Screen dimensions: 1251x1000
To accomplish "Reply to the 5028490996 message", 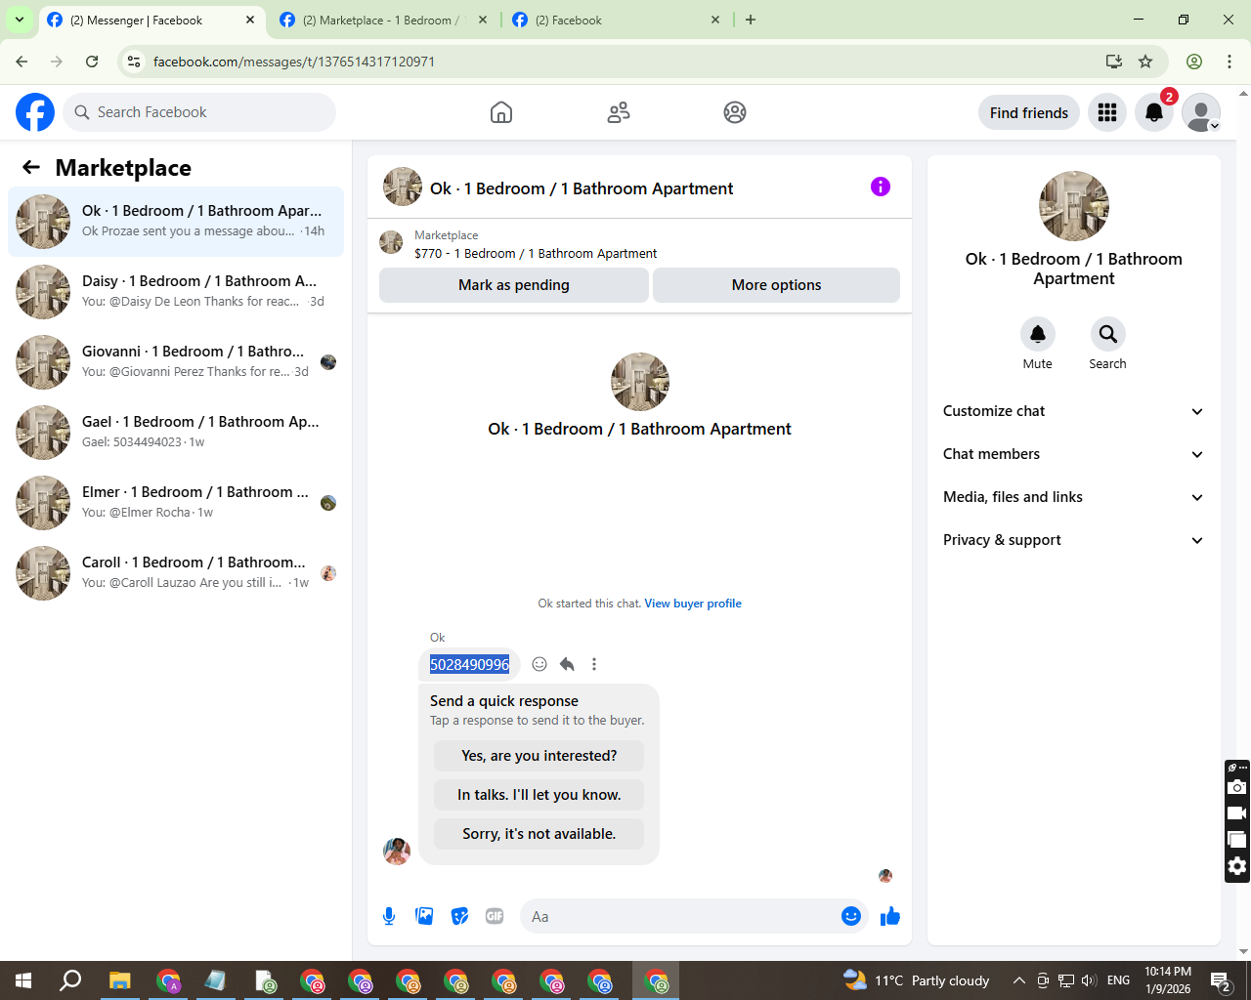I will coord(567,664).
